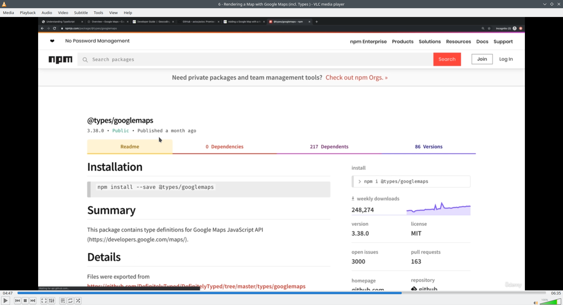This screenshot has width=563, height=305.
Task: Toggle VLC fullscreen mode
Action: [x=44, y=301]
